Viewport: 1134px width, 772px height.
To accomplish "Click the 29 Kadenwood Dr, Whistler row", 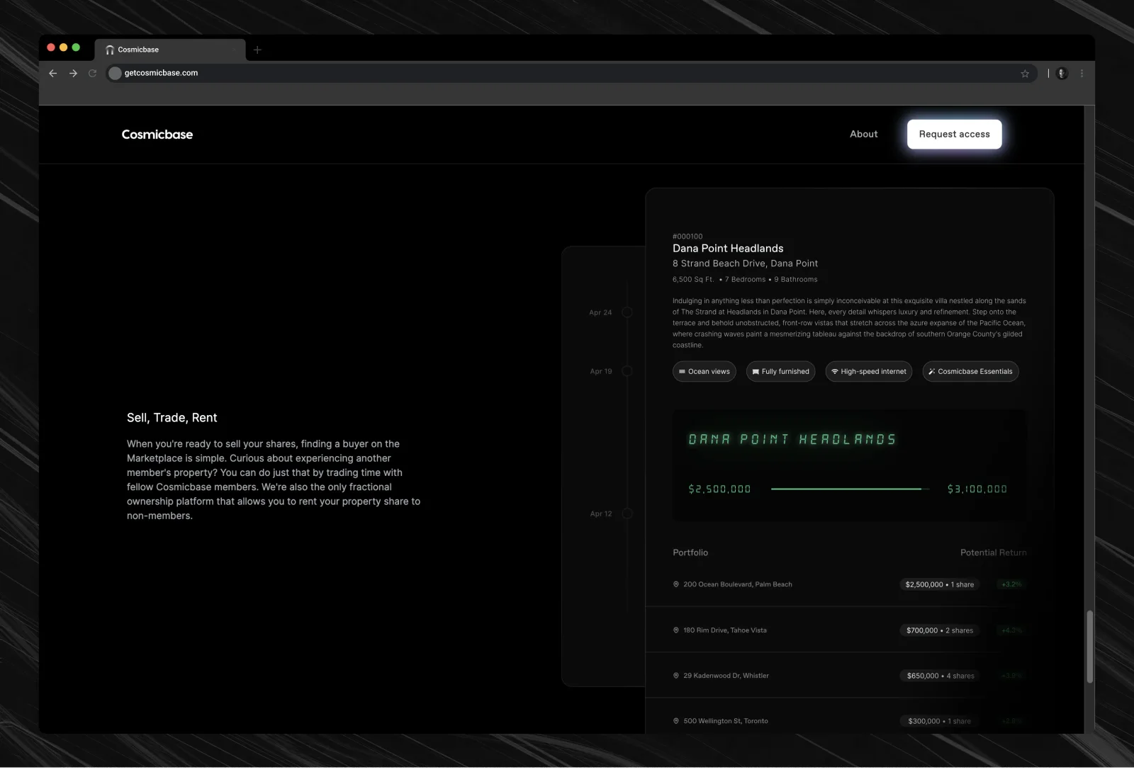I will click(x=850, y=676).
